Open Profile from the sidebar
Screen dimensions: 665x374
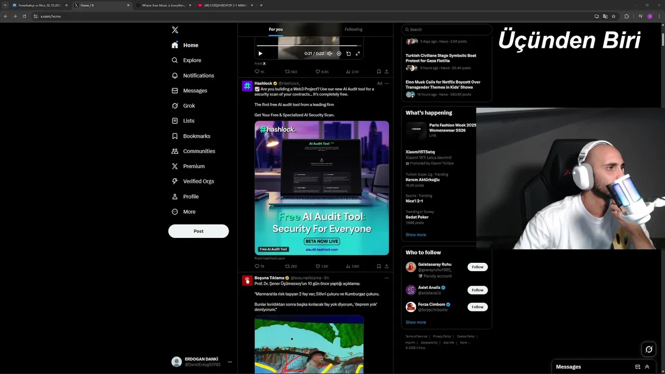(185, 196)
